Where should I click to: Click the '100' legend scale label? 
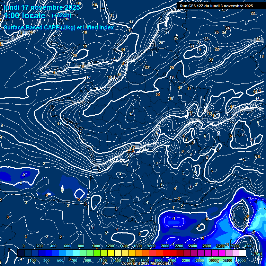(33, 260)
